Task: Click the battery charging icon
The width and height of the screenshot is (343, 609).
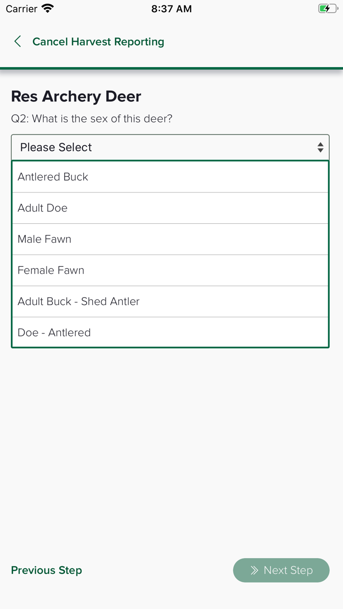Action: 327,9
